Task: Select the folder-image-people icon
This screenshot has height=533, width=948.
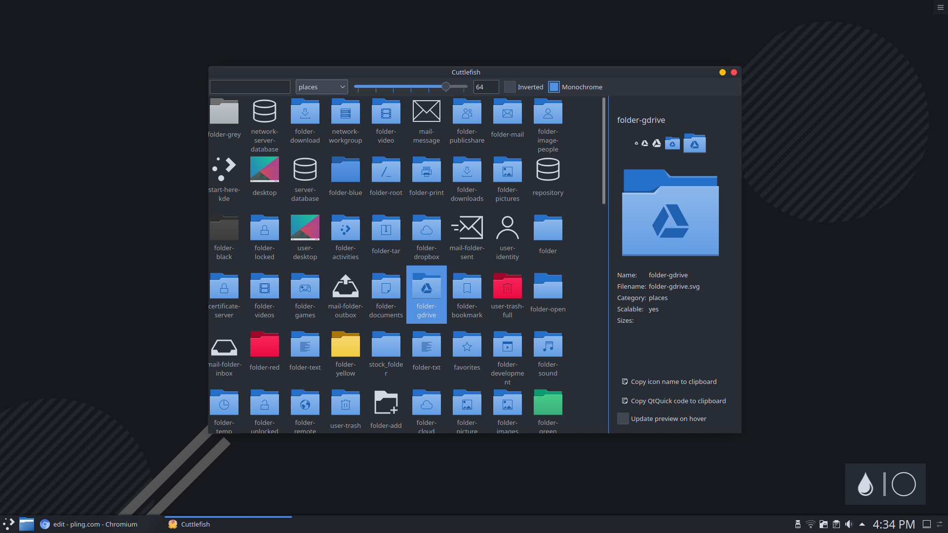Action: (x=548, y=111)
